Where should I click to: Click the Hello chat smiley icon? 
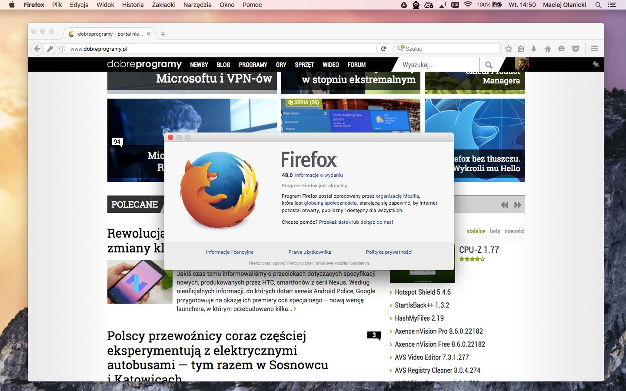coord(561,49)
